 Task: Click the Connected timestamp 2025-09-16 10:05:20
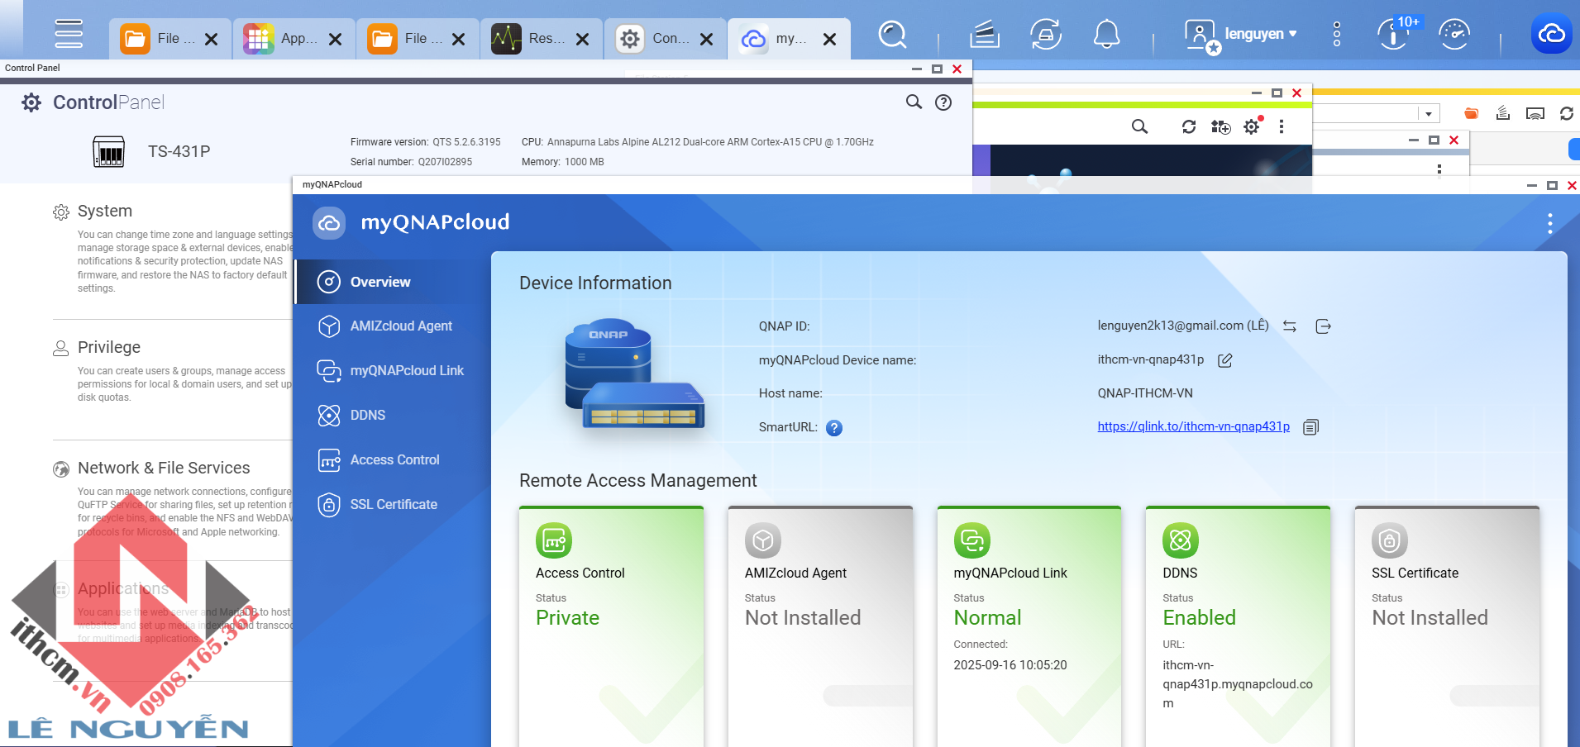(1010, 665)
